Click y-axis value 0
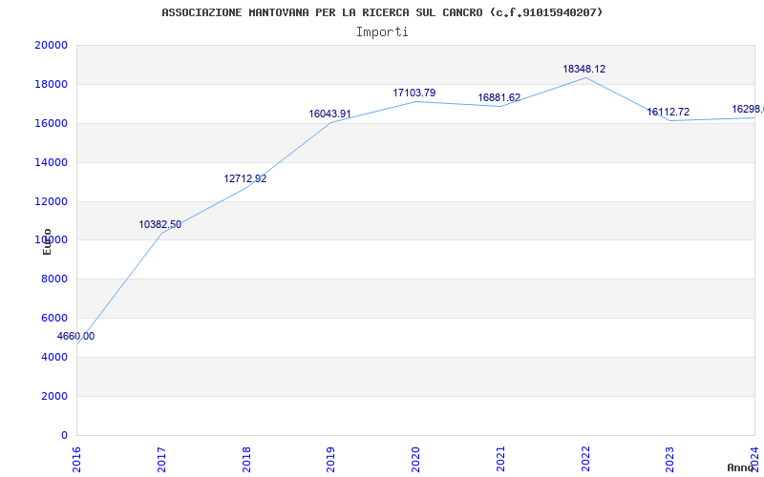Screen dimensions: 764x477 point(64,435)
